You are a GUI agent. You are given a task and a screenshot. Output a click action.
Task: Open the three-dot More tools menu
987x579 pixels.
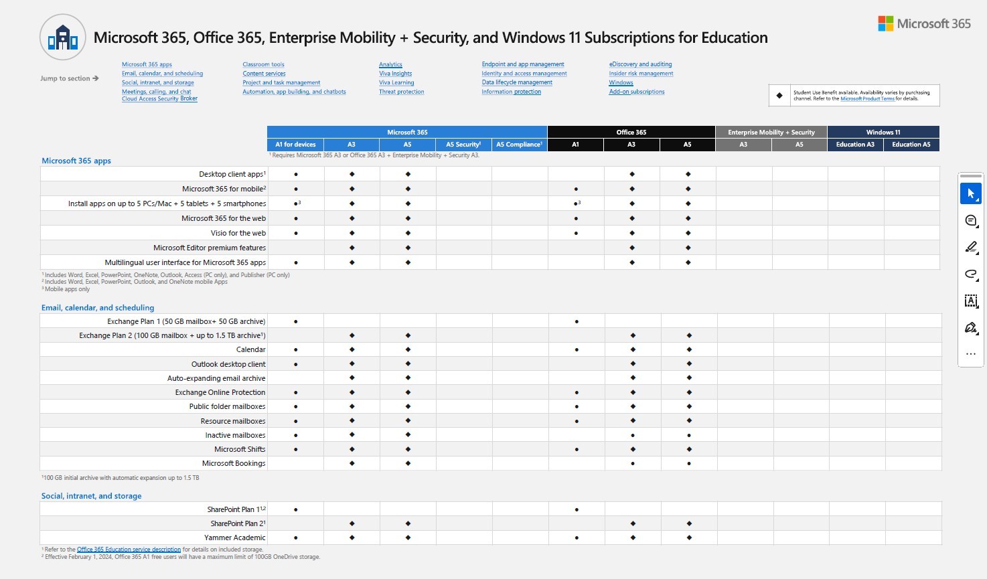click(x=971, y=354)
